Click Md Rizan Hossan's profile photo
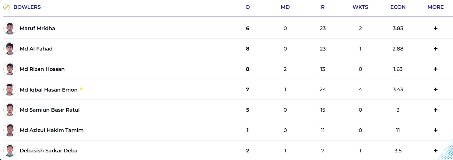This screenshot has width=453, height=160. [x=10, y=69]
